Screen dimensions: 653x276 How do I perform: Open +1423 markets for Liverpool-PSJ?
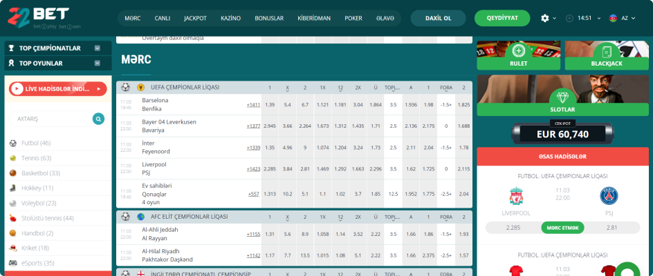(x=253, y=169)
